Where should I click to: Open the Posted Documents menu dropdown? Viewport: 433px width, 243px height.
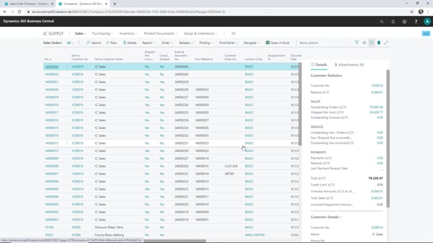tap(160, 33)
